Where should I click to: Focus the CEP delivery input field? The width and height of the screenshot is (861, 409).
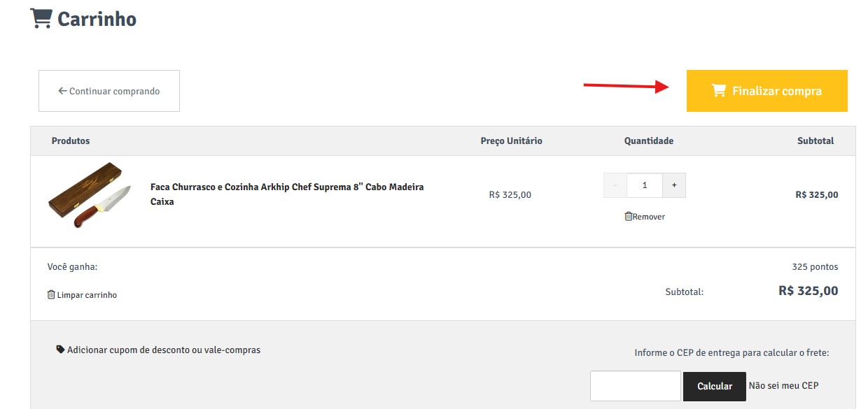(636, 386)
